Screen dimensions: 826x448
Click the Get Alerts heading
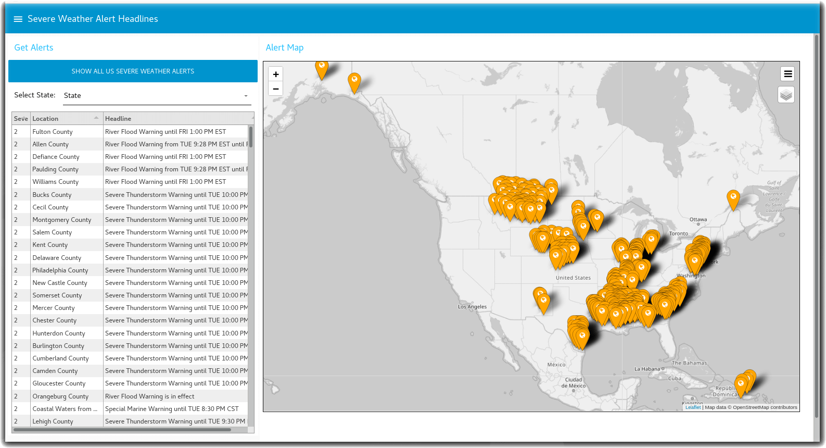click(34, 47)
